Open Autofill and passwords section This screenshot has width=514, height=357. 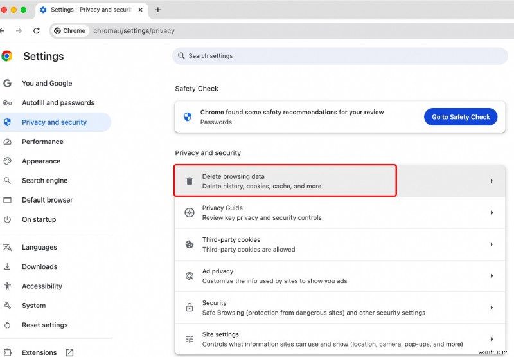(x=55, y=103)
